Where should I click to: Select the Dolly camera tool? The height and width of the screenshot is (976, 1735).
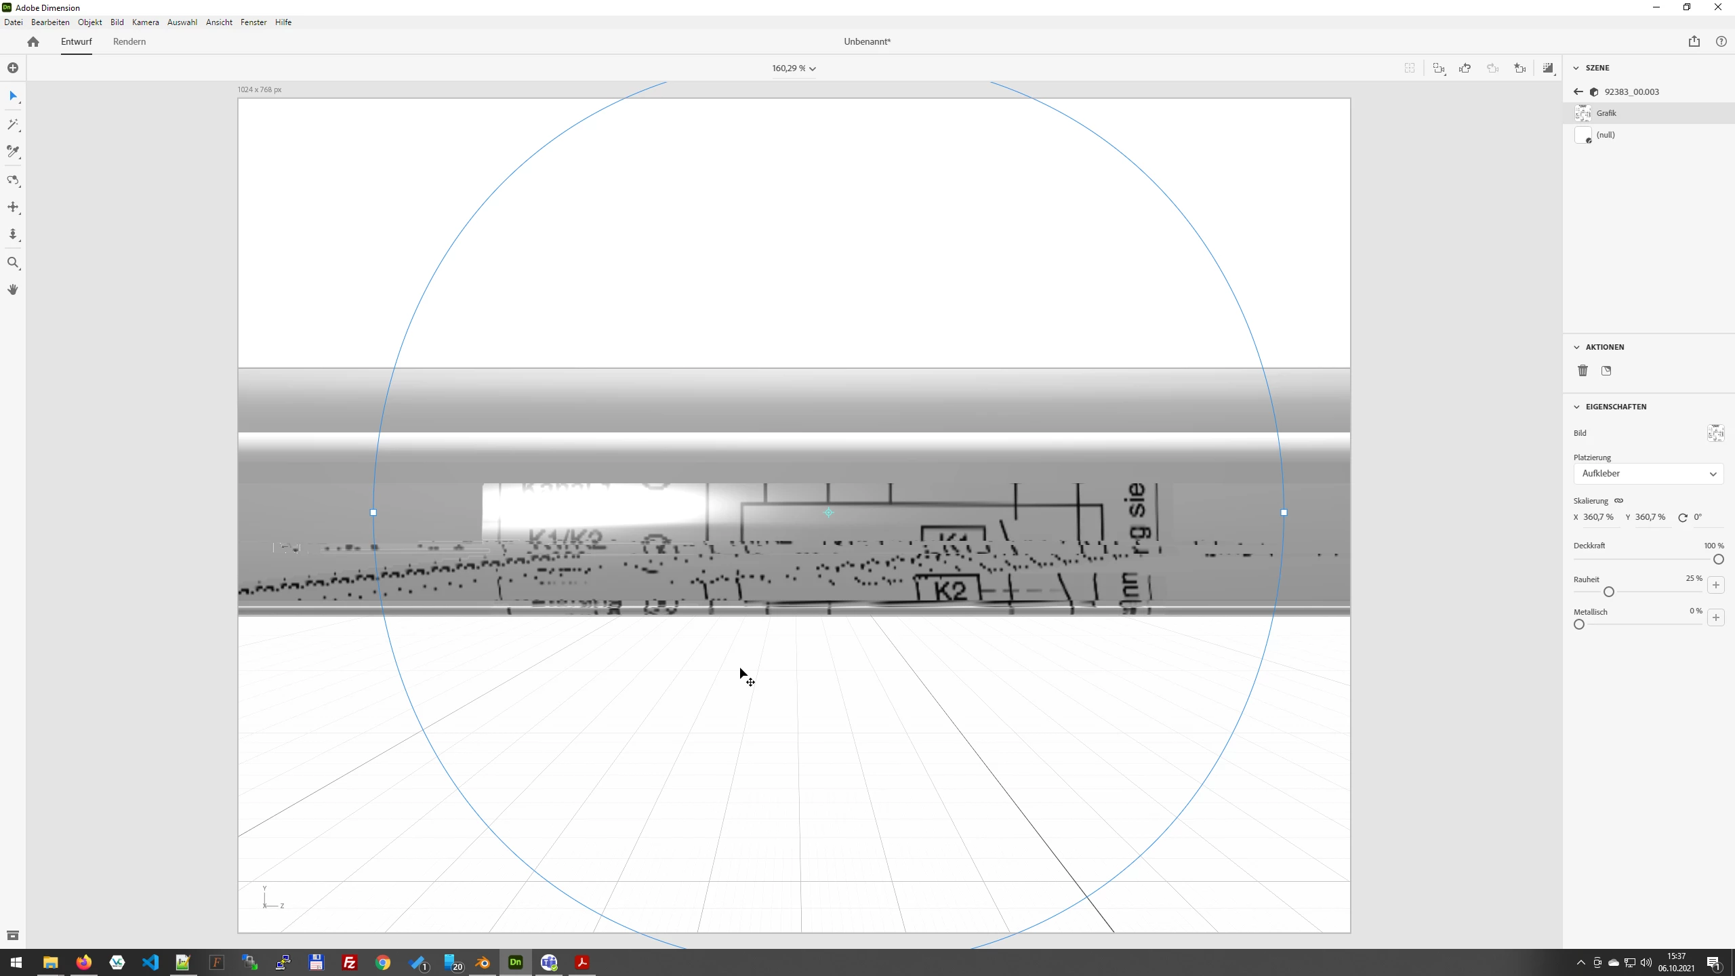coord(13,235)
